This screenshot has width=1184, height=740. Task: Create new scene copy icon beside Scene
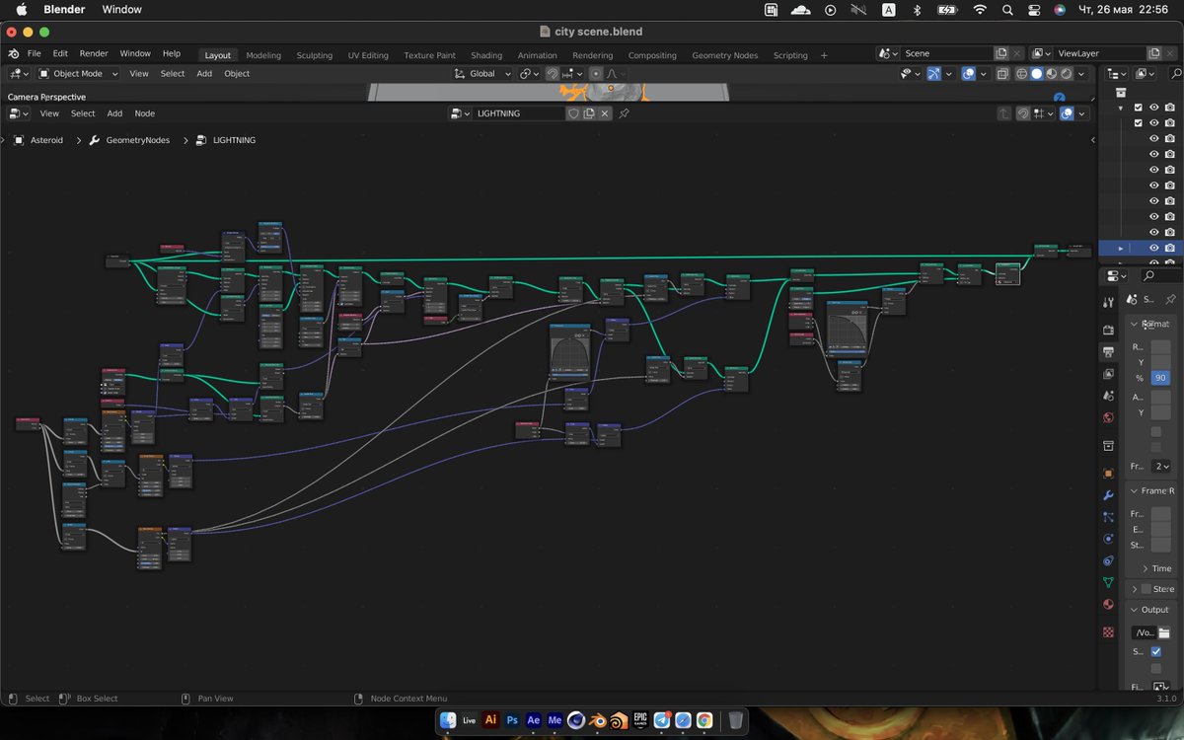(1001, 53)
